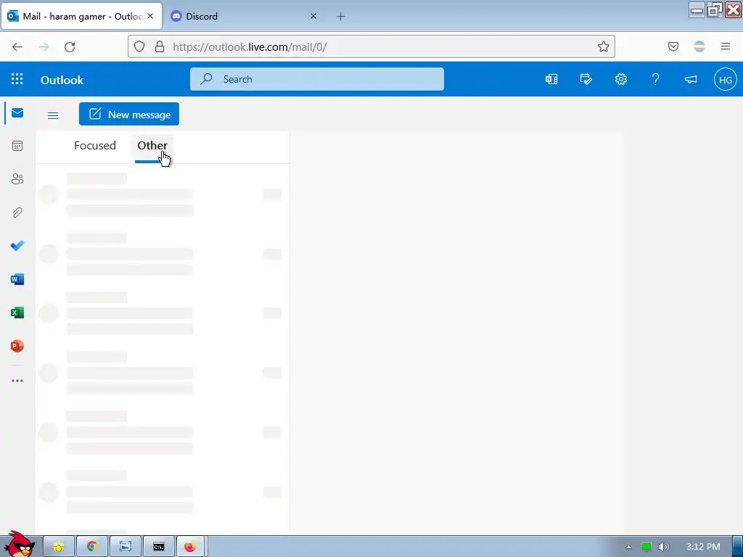The width and height of the screenshot is (743, 557).
Task: Close the Discord tab
Action: coord(313,16)
